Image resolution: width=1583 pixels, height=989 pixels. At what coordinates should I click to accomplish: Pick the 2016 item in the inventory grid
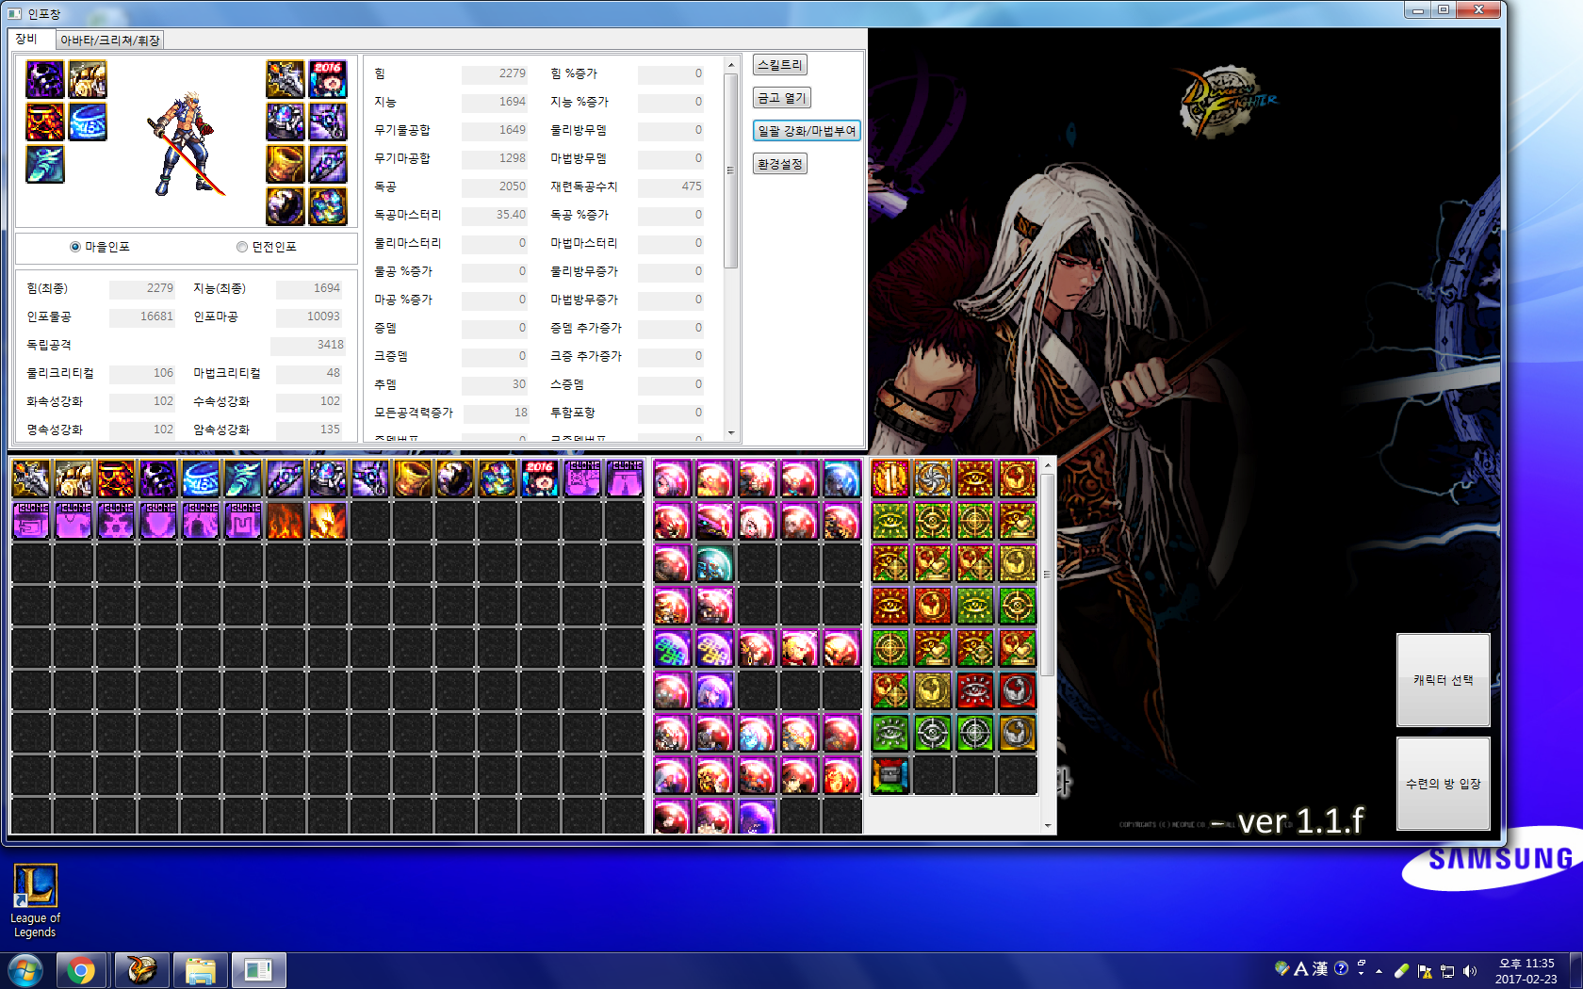[x=540, y=478]
